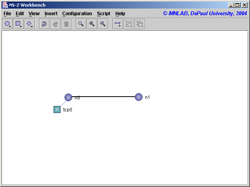Open the Help menu

coord(120,14)
